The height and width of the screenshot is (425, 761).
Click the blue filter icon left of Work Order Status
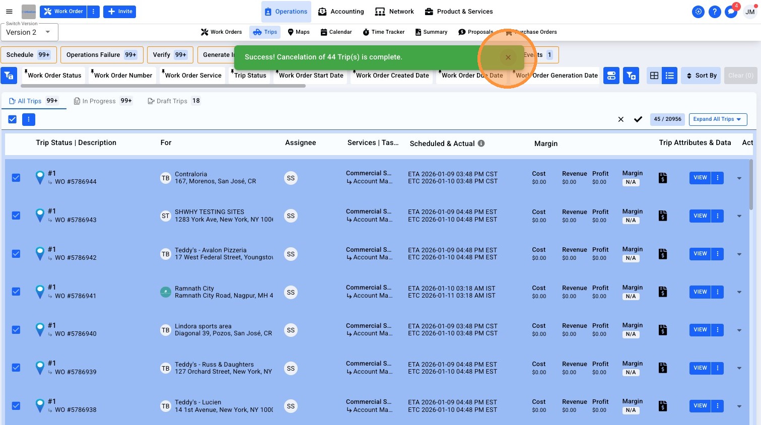9,76
